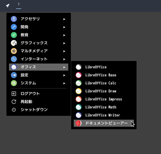The image size is (161, 154).
Task: Open the マルチメディア category
Action: (x=39, y=51)
